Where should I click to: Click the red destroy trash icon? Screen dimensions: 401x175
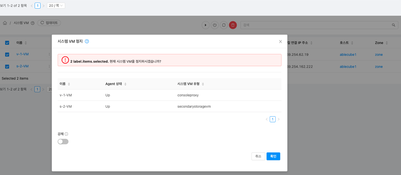233,25
